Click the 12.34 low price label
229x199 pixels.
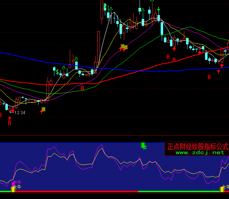tap(19, 113)
